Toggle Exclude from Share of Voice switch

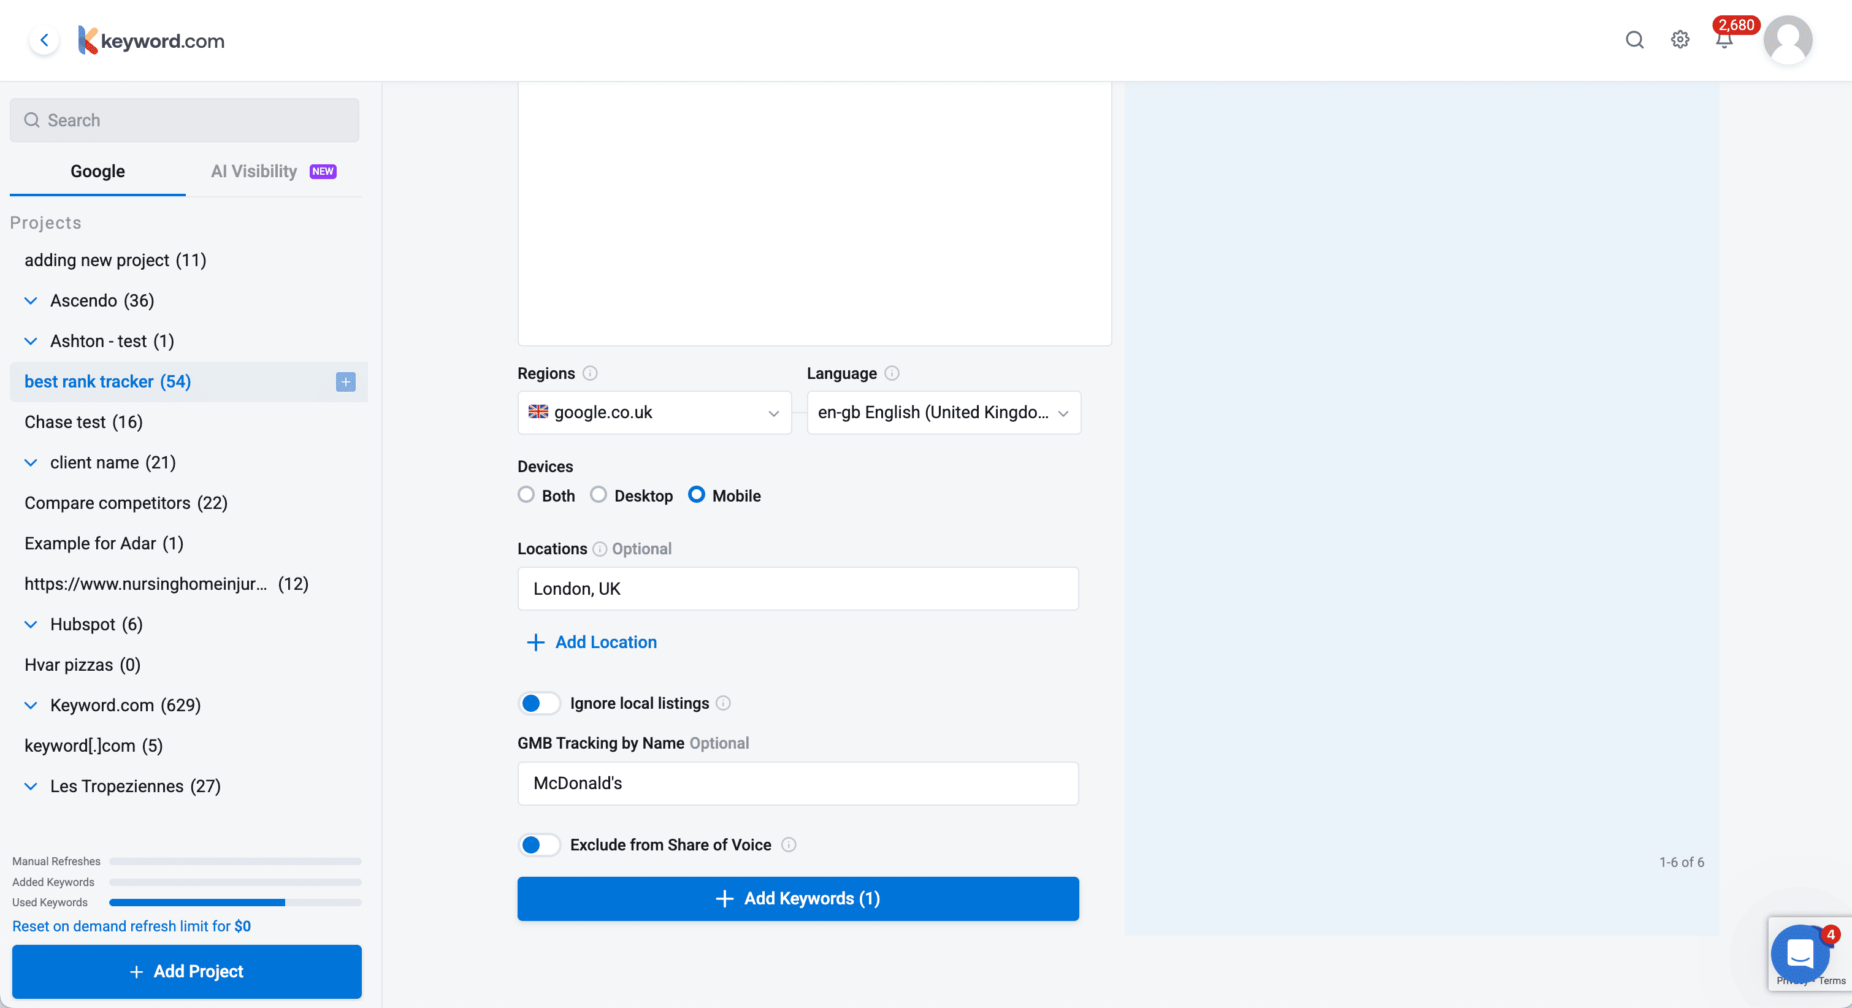coord(539,845)
